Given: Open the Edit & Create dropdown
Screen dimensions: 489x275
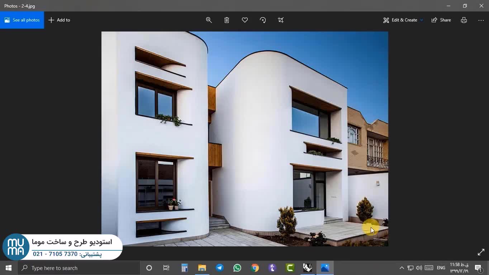Looking at the screenshot, I should (403, 20).
